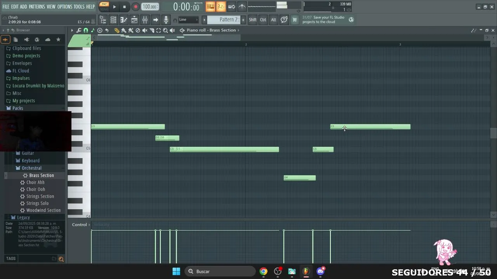Collapse the Orchestral folder
497x279 pixels.
tap(31, 168)
